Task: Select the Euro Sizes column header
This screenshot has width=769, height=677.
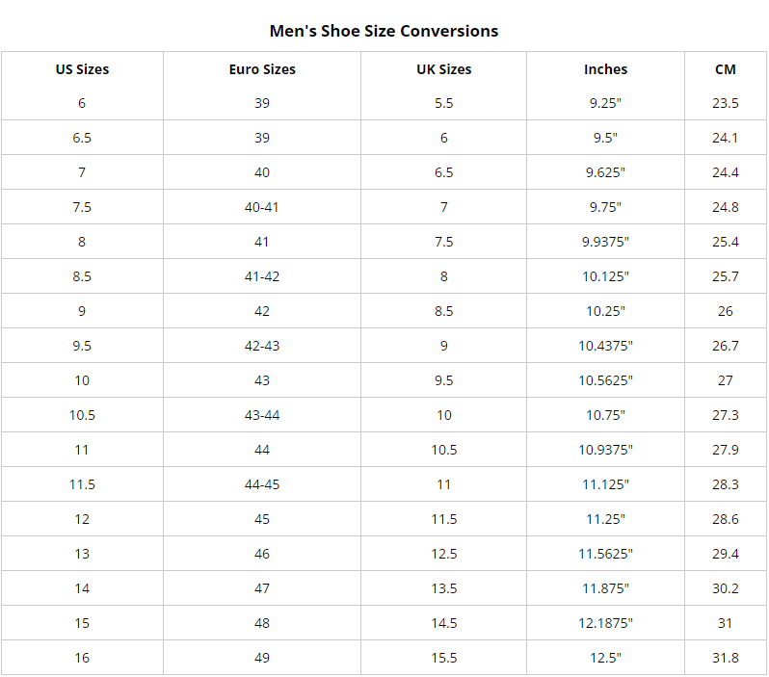Action: tap(262, 69)
